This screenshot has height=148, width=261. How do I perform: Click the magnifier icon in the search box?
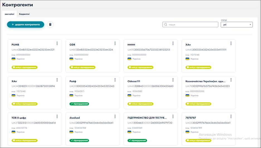165,24
